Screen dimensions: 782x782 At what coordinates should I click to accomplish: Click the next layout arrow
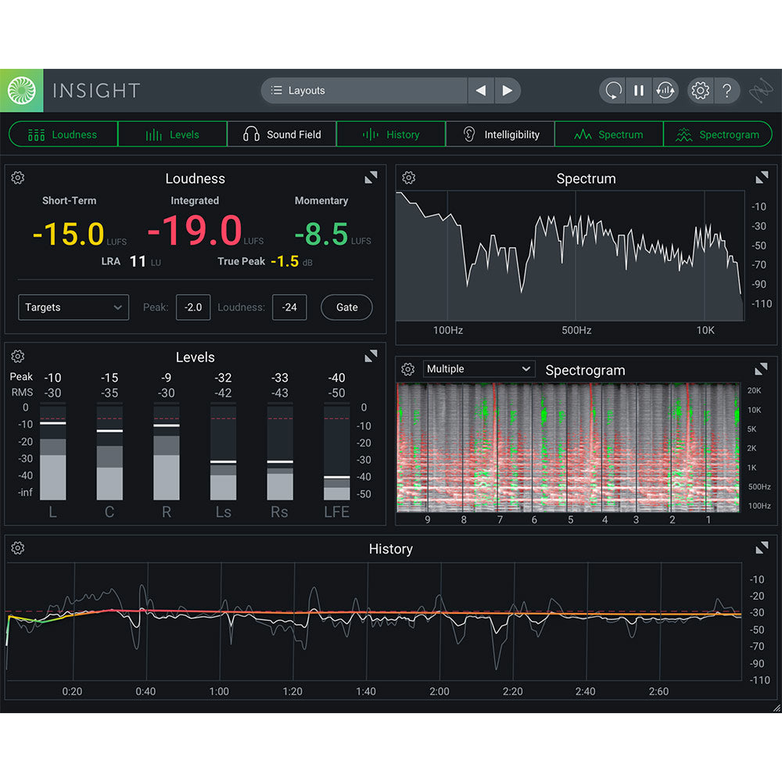pos(508,91)
